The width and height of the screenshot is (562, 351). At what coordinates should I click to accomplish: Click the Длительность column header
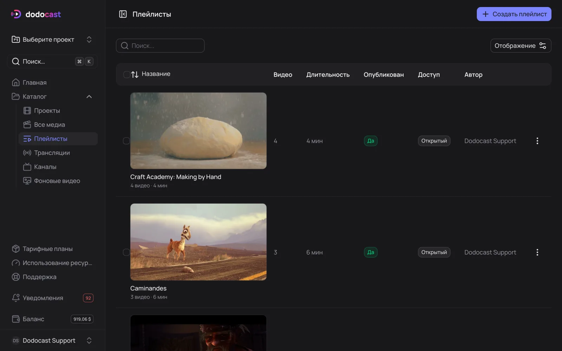point(328,75)
